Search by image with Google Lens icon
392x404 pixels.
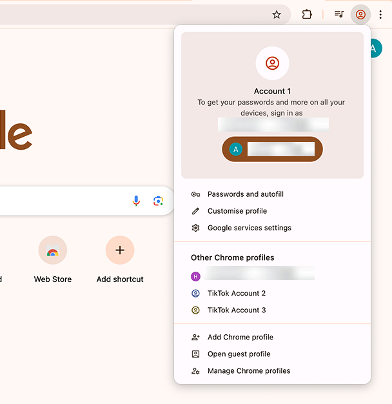(158, 201)
